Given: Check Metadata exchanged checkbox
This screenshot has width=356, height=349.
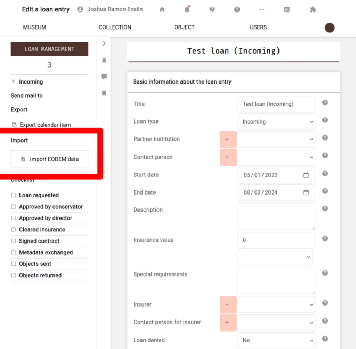Looking at the screenshot, I should (x=14, y=252).
